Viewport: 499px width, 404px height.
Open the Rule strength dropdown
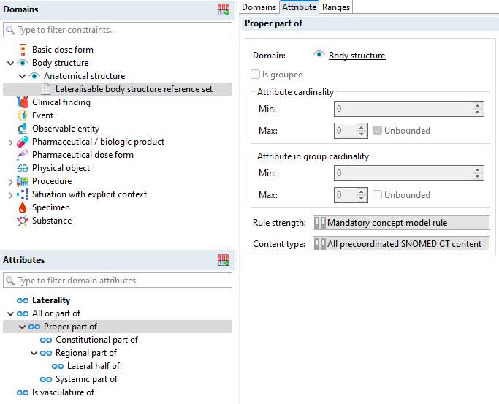[x=400, y=223]
